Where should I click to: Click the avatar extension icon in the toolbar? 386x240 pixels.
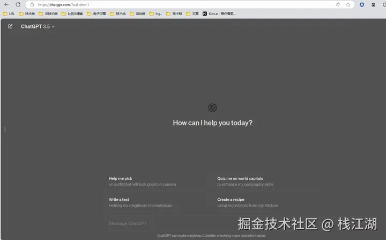(373, 4)
